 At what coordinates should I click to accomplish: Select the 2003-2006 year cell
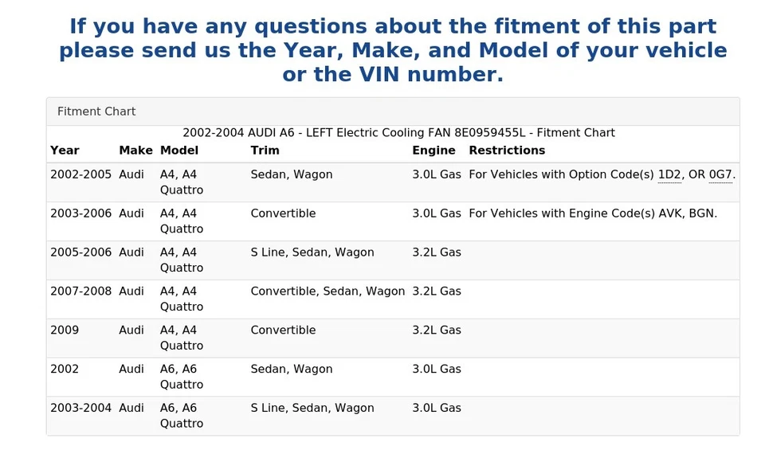(80, 213)
